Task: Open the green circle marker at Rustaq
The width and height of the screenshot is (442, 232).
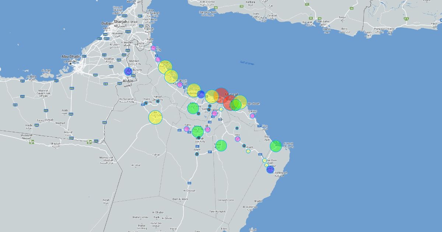Action: pos(193,108)
